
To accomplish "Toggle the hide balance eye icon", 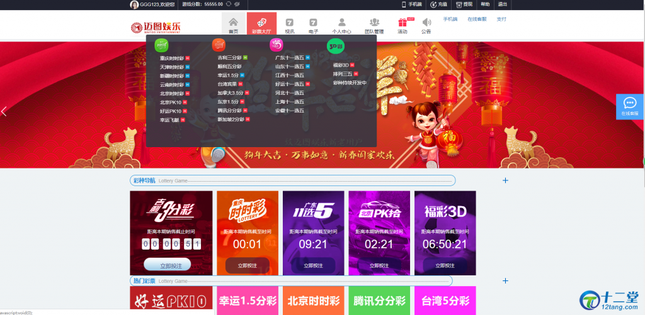I will click(x=237, y=4).
